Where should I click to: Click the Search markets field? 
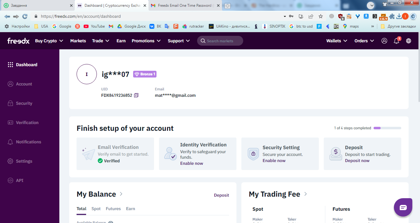(x=220, y=41)
